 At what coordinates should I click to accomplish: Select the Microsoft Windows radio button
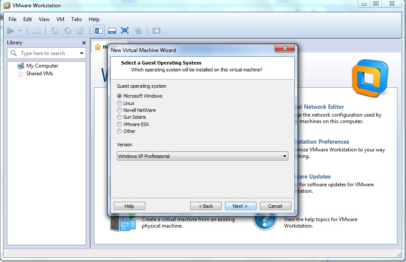click(119, 96)
